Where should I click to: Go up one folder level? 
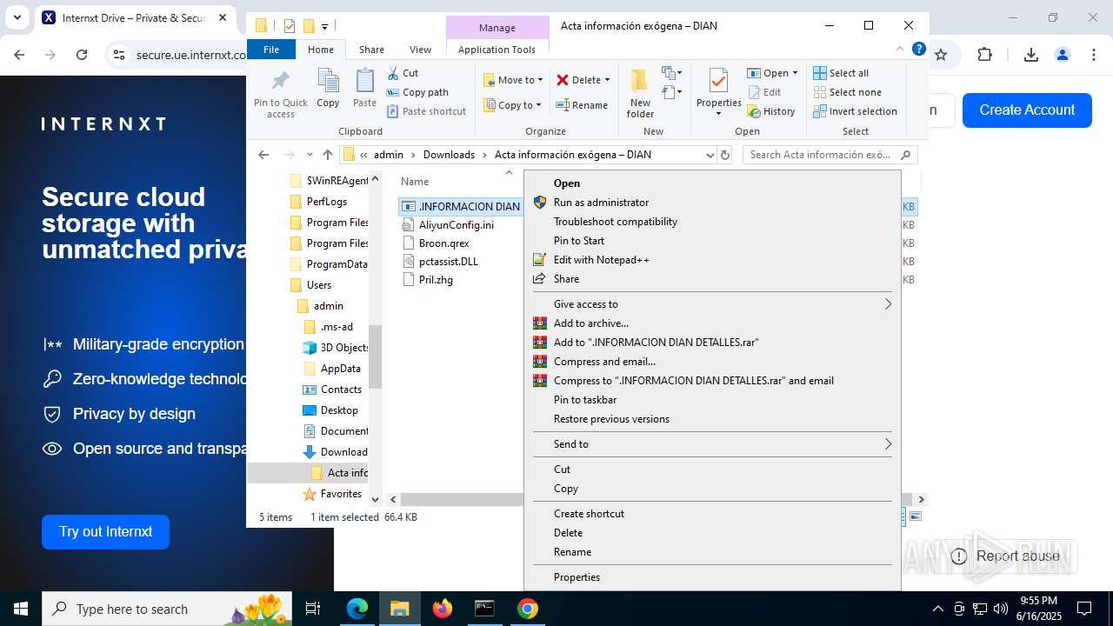point(328,155)
